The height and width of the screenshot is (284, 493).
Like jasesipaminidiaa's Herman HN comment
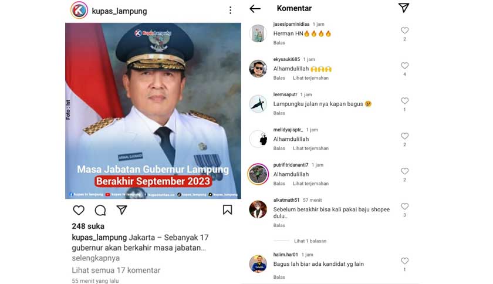coord(404,31)
